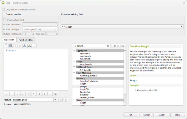Export user expressions with upload icon
187x119 pixels.
(x=30, y=46)
